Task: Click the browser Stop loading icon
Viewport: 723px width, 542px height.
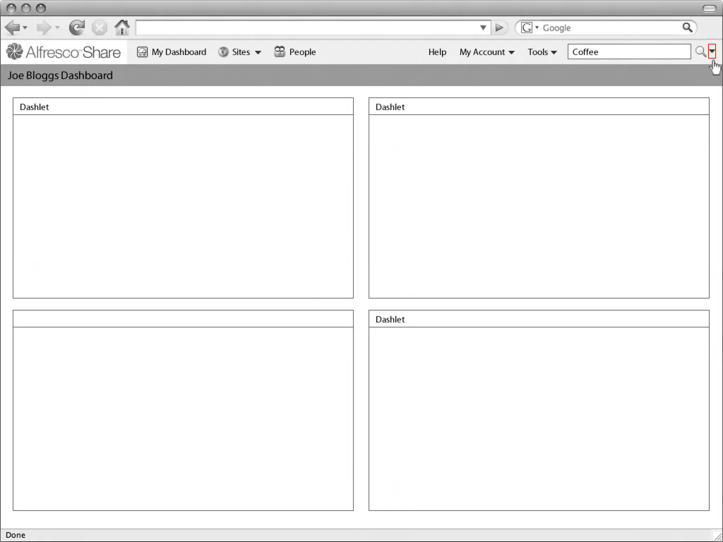Action: tap(100, 28)
